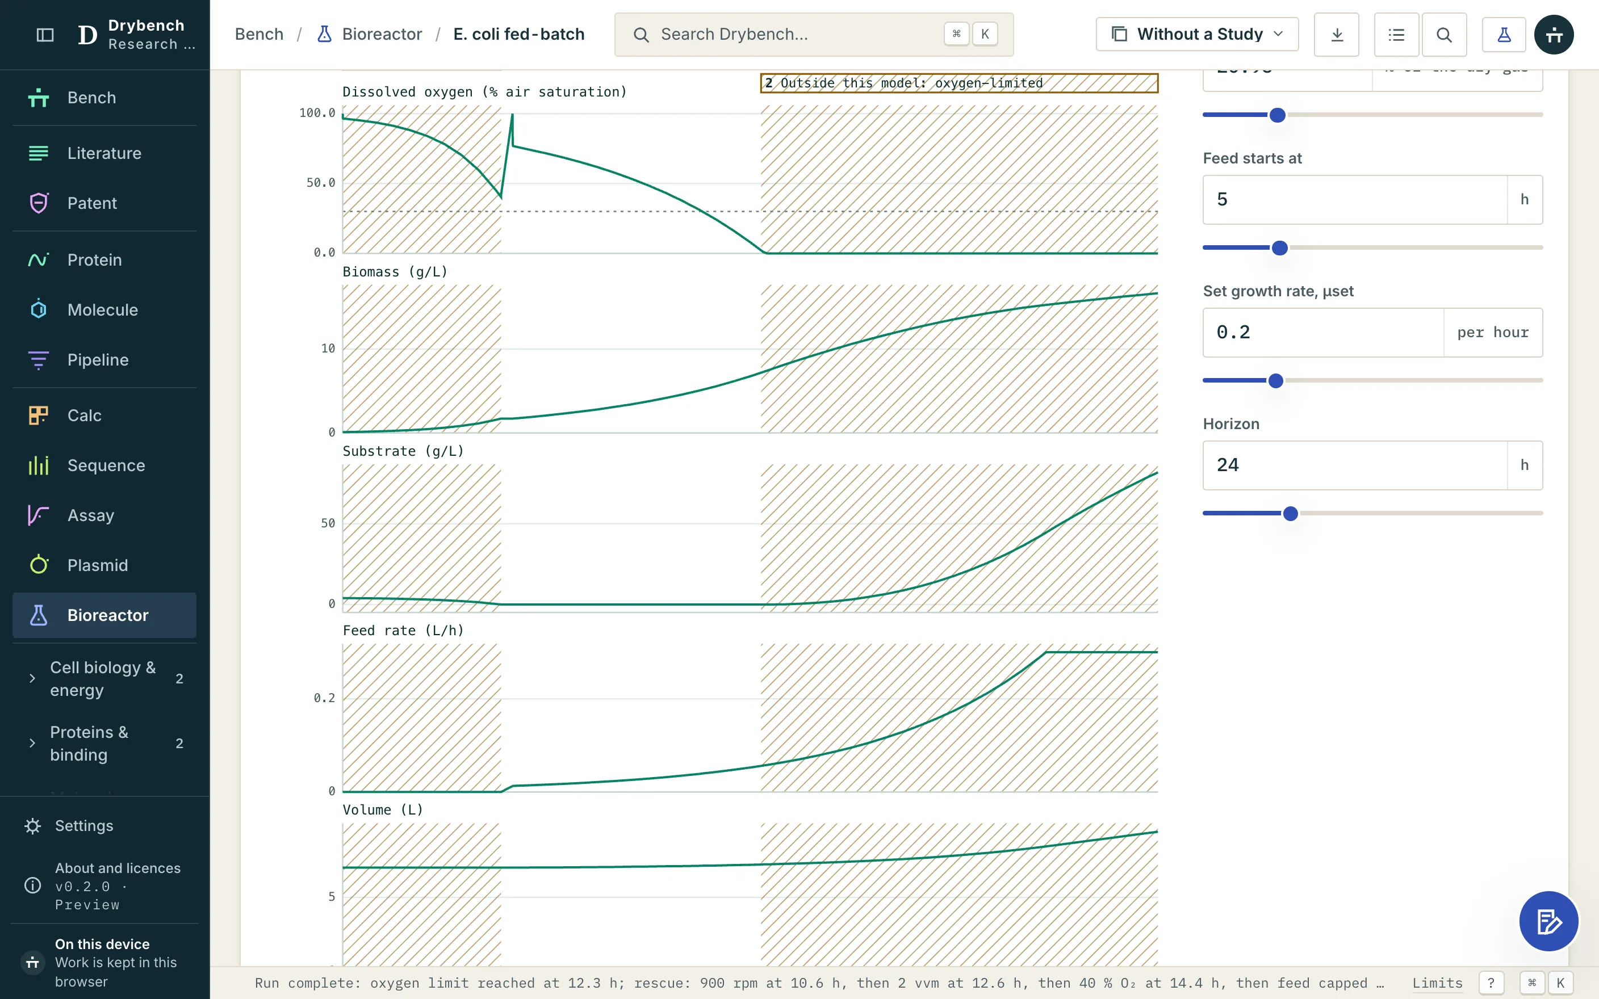Open Bench in the sidebar

coord(104,98)
